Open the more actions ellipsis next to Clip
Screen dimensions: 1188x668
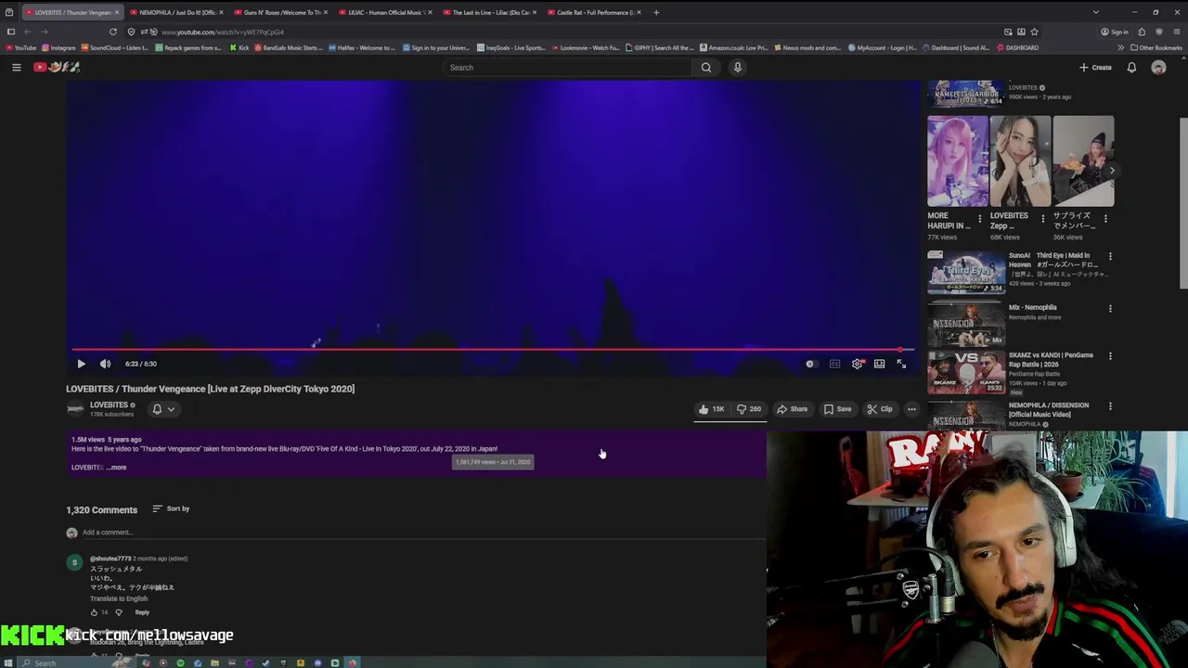[x=911, y=409]
